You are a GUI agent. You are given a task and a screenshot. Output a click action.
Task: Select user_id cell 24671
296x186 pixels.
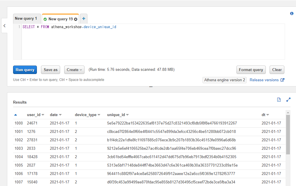click(x=32, y=123)
